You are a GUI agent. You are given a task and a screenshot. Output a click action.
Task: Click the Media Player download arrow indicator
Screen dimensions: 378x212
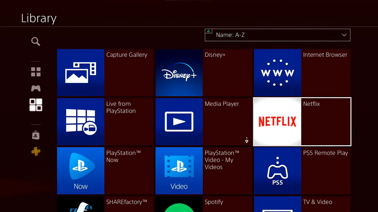tap(247, 140)
